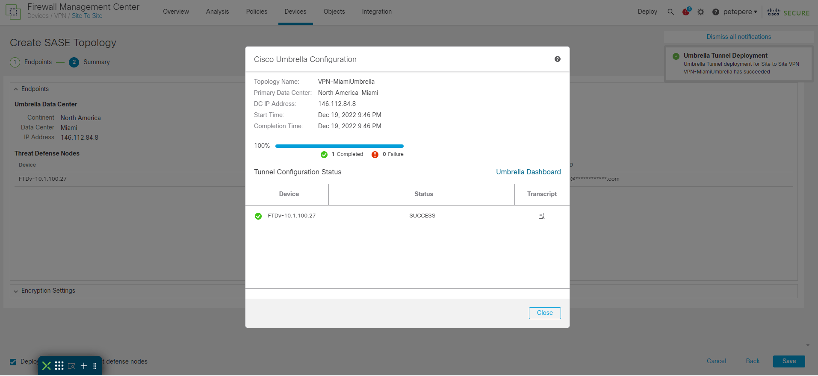Select wizard step 2 Summary
Screen dimensions: 818x376
click(x=89, y=62)
